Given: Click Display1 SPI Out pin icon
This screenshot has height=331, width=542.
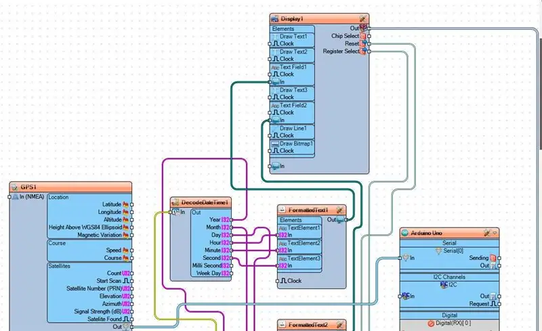Looking at the screenshot, I should (x=363, y=28).
